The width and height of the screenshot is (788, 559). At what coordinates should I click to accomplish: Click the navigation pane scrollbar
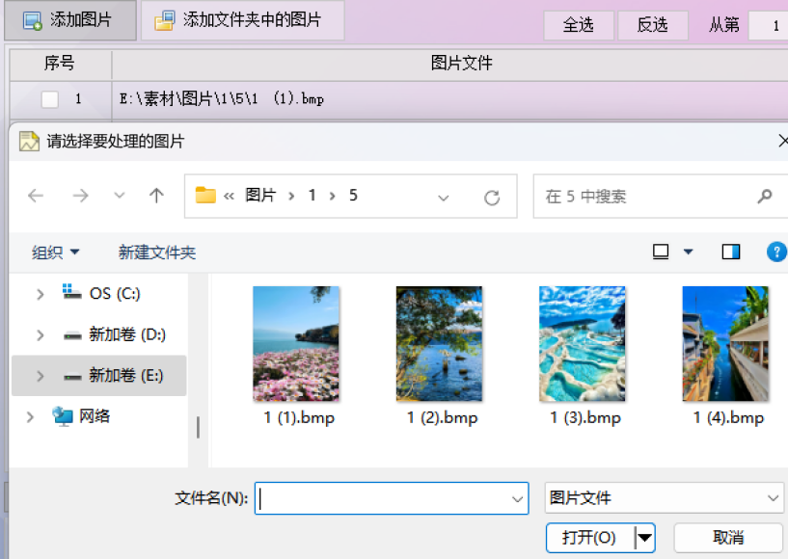[198, 427]
